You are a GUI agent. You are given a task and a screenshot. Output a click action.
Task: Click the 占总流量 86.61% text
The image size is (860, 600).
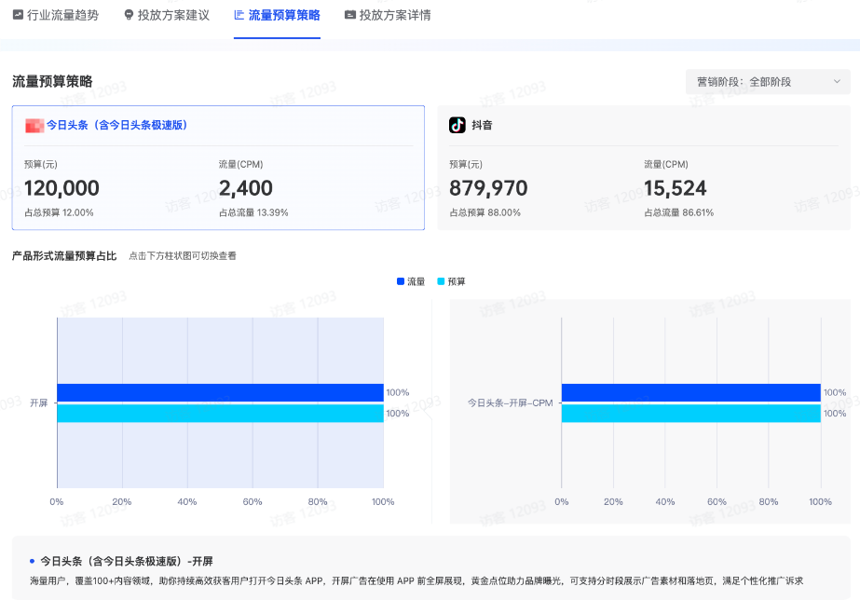(679, 212)
